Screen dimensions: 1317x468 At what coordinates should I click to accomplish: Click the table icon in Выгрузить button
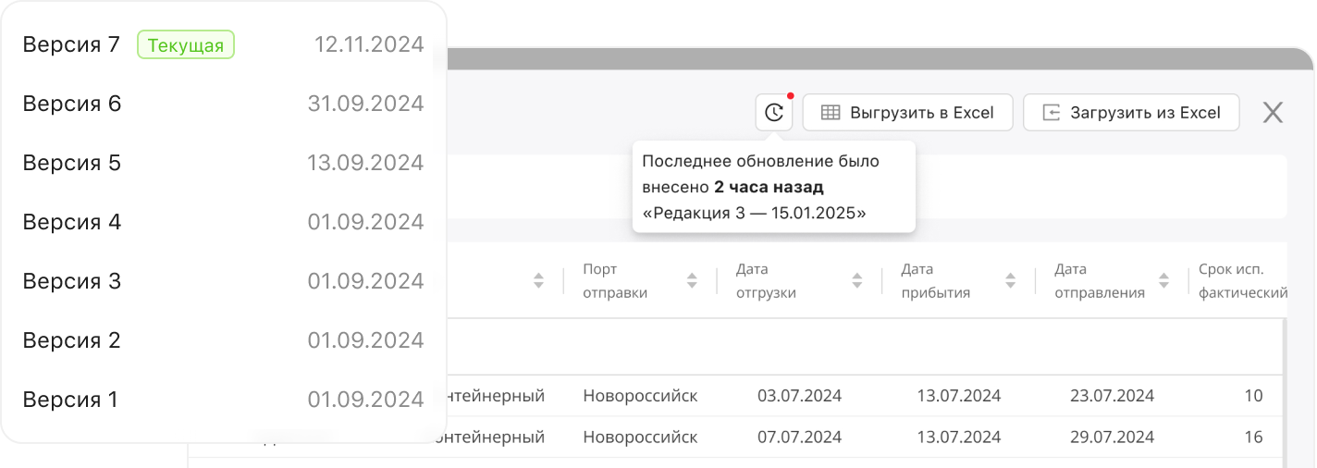pyautogui.click(x=831, y=113)
